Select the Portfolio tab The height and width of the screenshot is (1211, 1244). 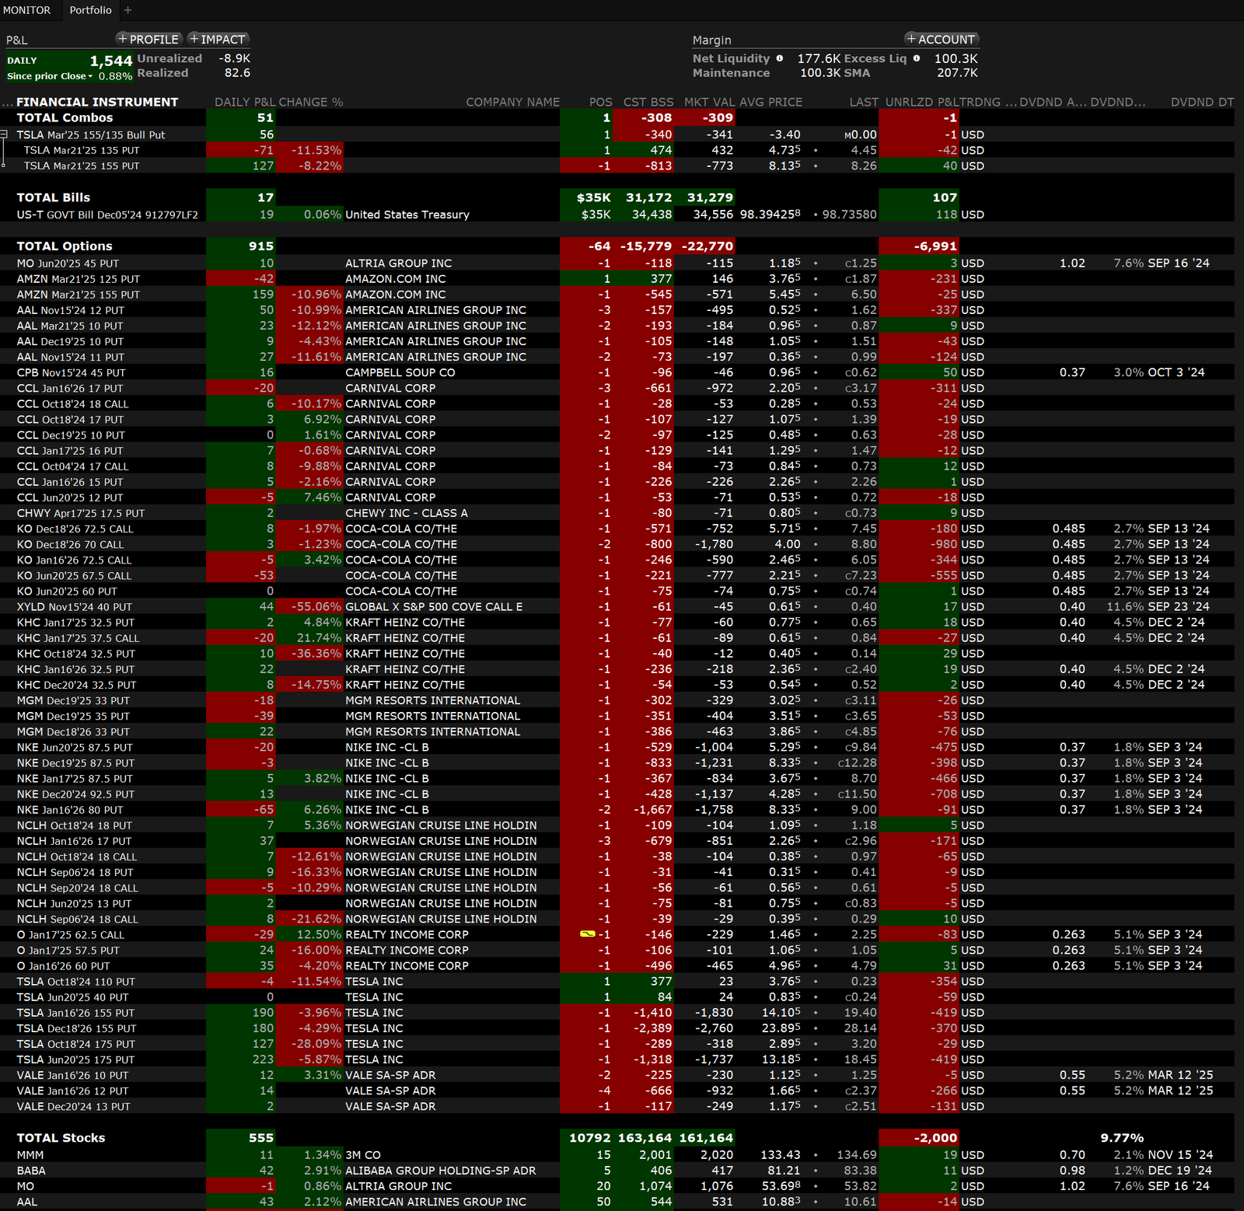click(x=90, y=10)
